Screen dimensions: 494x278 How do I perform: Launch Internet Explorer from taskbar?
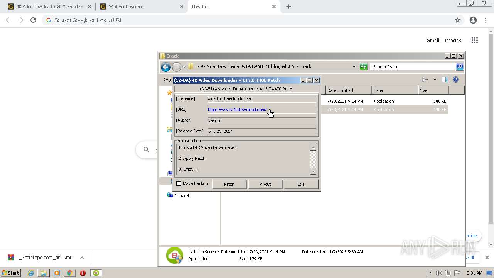[x=30, y=273]
